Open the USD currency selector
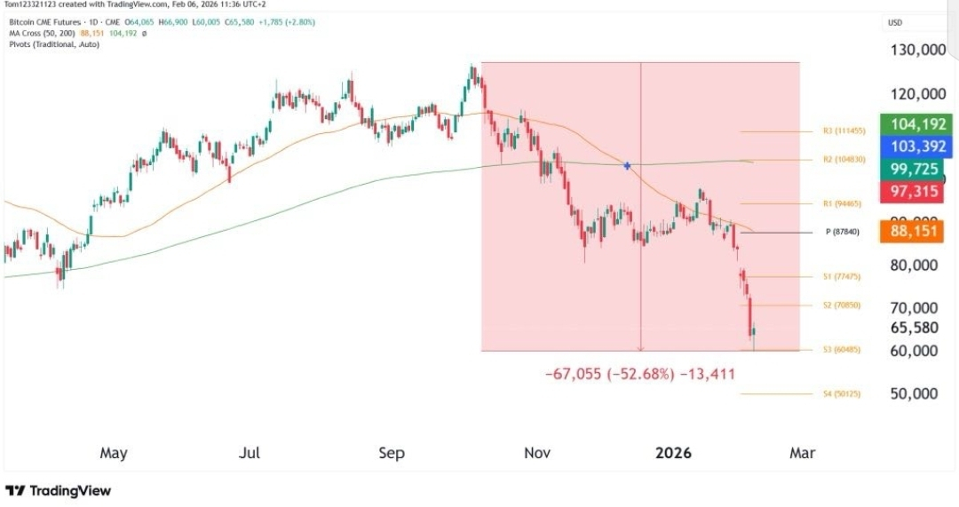959x507 pixels. 895,22
